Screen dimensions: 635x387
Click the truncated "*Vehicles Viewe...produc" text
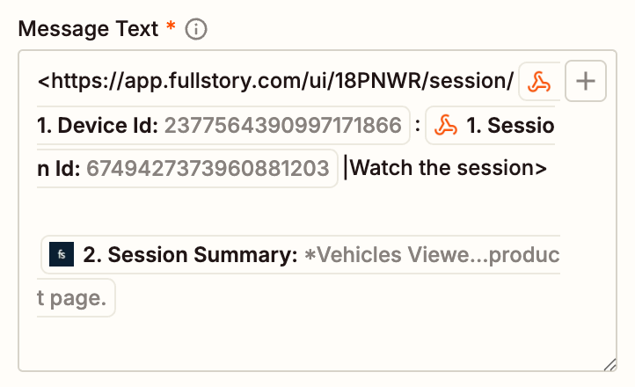(431, 255)
